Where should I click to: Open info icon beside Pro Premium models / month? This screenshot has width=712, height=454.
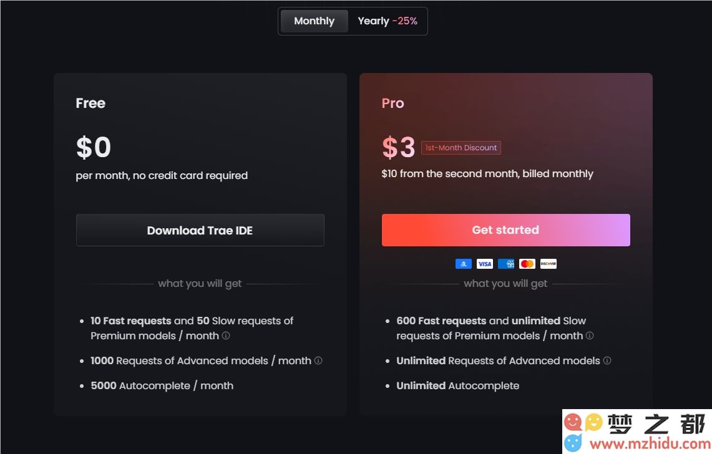(590, 336)
